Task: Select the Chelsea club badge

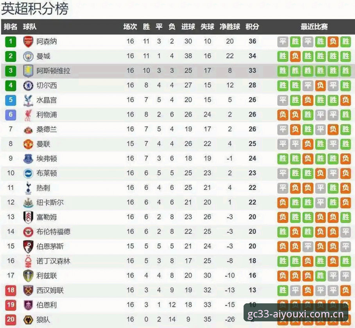Action: point(28,85)
